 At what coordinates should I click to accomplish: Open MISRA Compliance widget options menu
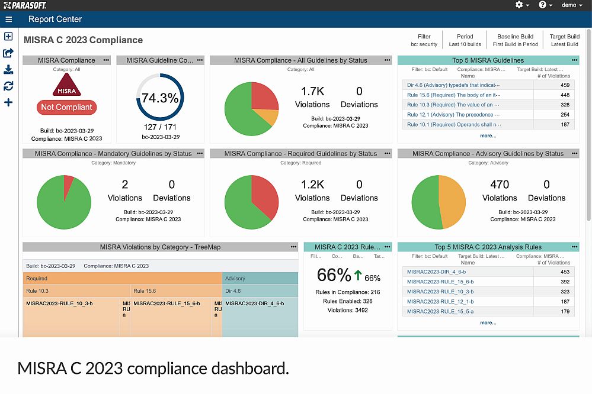click(106, 60)
